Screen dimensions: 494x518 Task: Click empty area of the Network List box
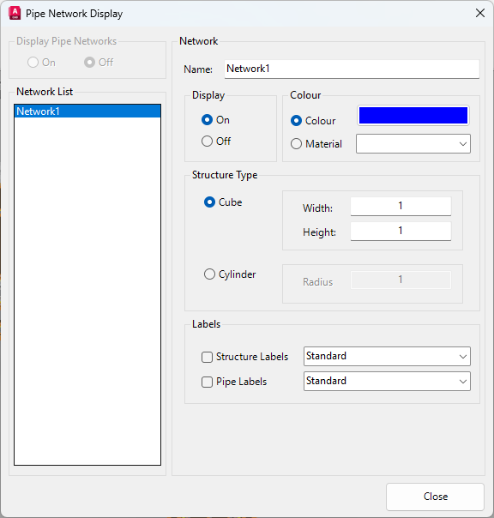(x=87, y=291)
